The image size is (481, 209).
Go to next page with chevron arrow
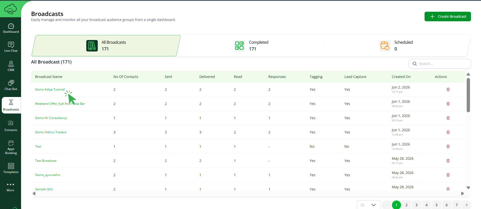tap(466, 205)
